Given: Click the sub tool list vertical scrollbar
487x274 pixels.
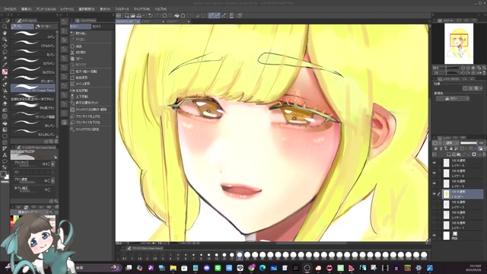Looking at the screenshot, I should click(x=57, y=84).
